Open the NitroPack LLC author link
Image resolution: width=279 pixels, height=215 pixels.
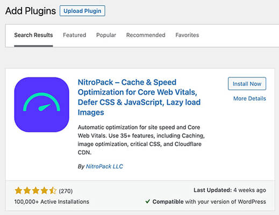pos(104,167)
